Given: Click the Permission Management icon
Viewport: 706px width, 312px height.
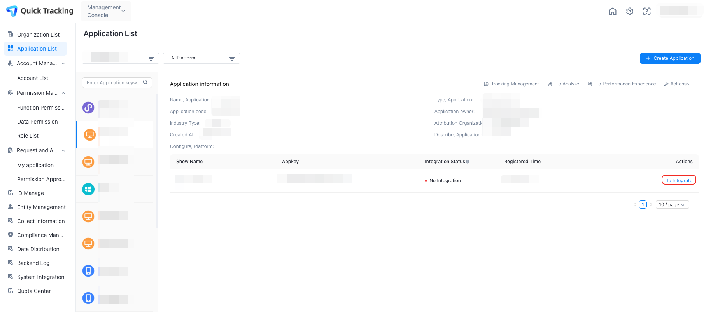Looking at the screenshot, I should coord(11,92).
